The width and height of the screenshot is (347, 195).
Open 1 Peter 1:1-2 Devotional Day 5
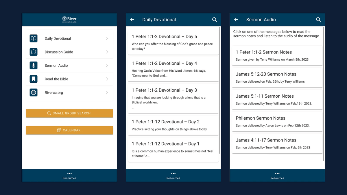173,42
